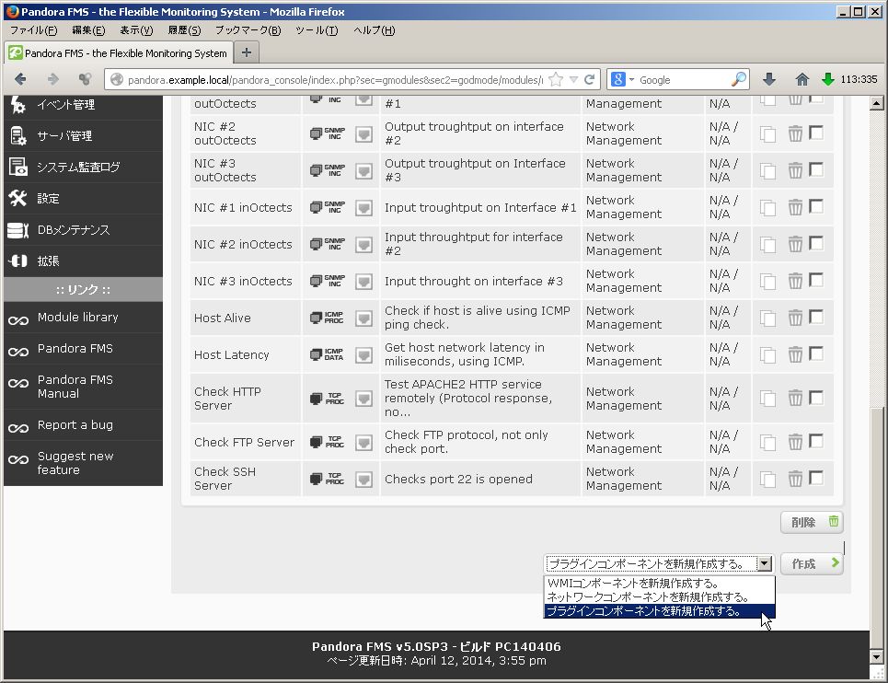Delete the NIC #1 inOctects component
The height and width of the screenshot is (683, 888).
(x=795, y=207)
